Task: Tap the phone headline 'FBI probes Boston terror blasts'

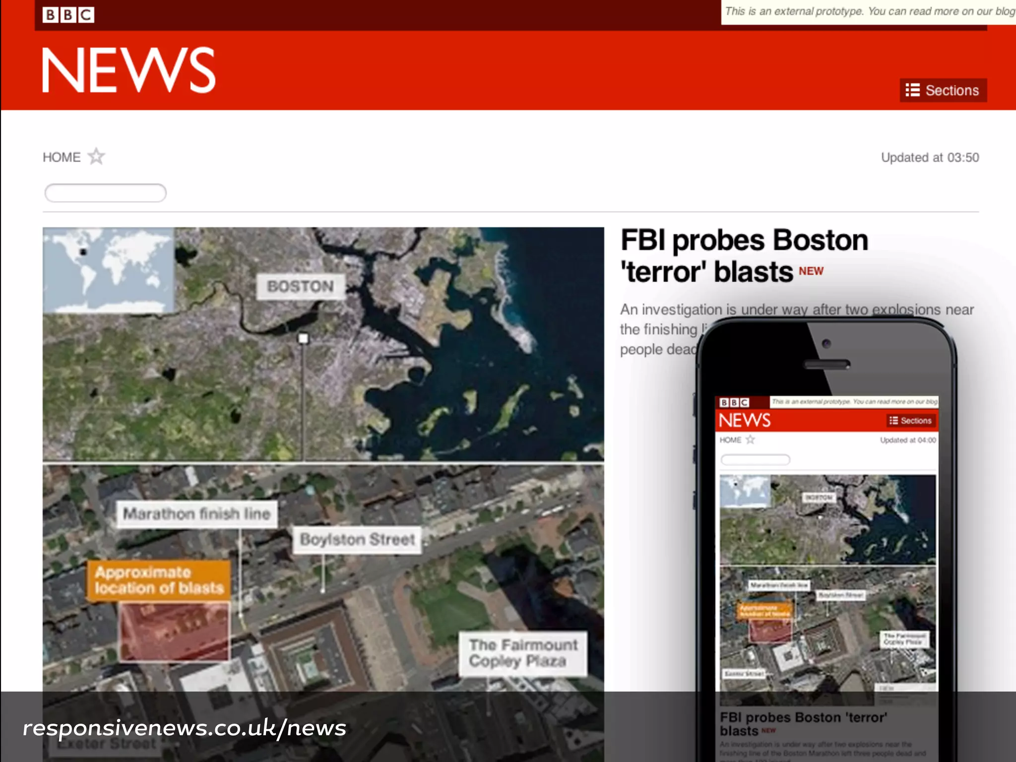Action: (x=804, y=724)
